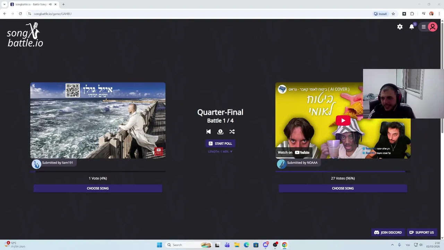Screen dimensions: 444x250
Task: Open Discord from the taskbar
Action: (x=266, y=245)
